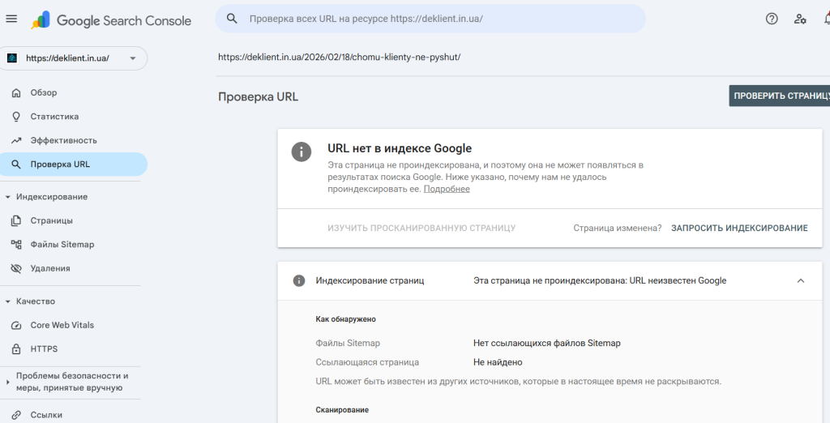Follow the Подробнее link
This screenshot has height=423, width=830.
click(447, 189)
